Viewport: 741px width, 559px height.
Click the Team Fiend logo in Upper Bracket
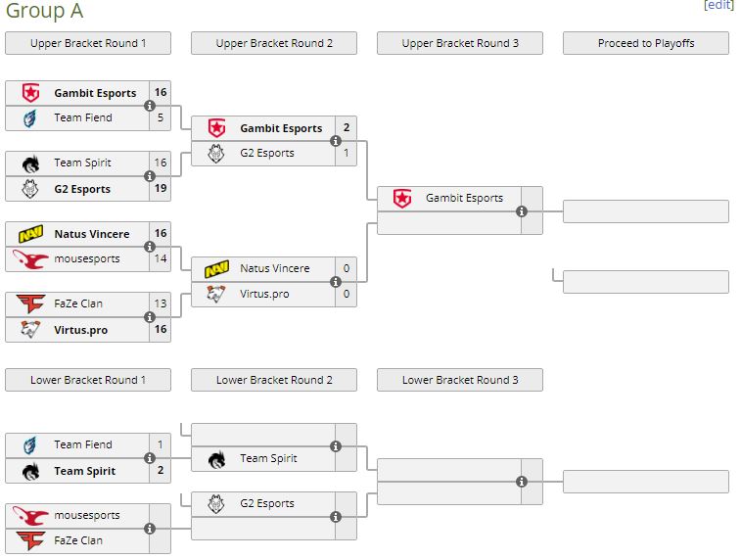pos(30,118)
